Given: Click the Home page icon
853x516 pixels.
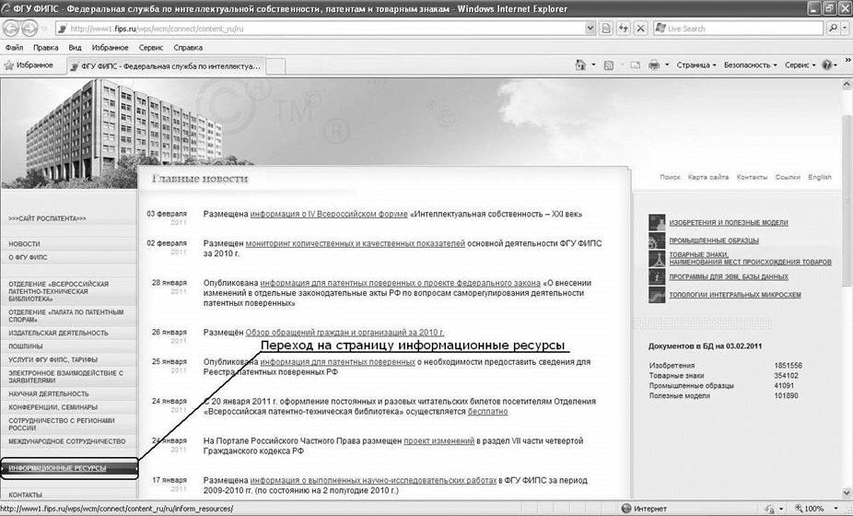Looking at the screenshot, I should (580, 65).
